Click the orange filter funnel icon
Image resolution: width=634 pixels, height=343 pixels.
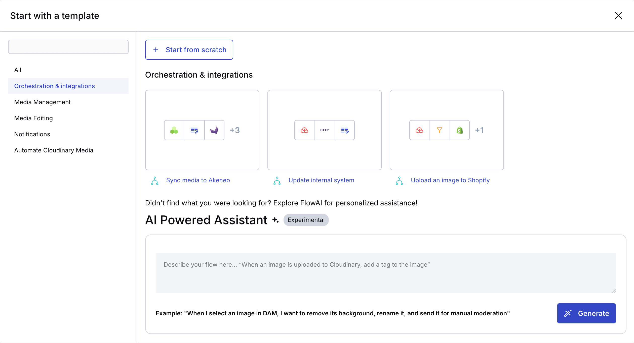(440, 130)
